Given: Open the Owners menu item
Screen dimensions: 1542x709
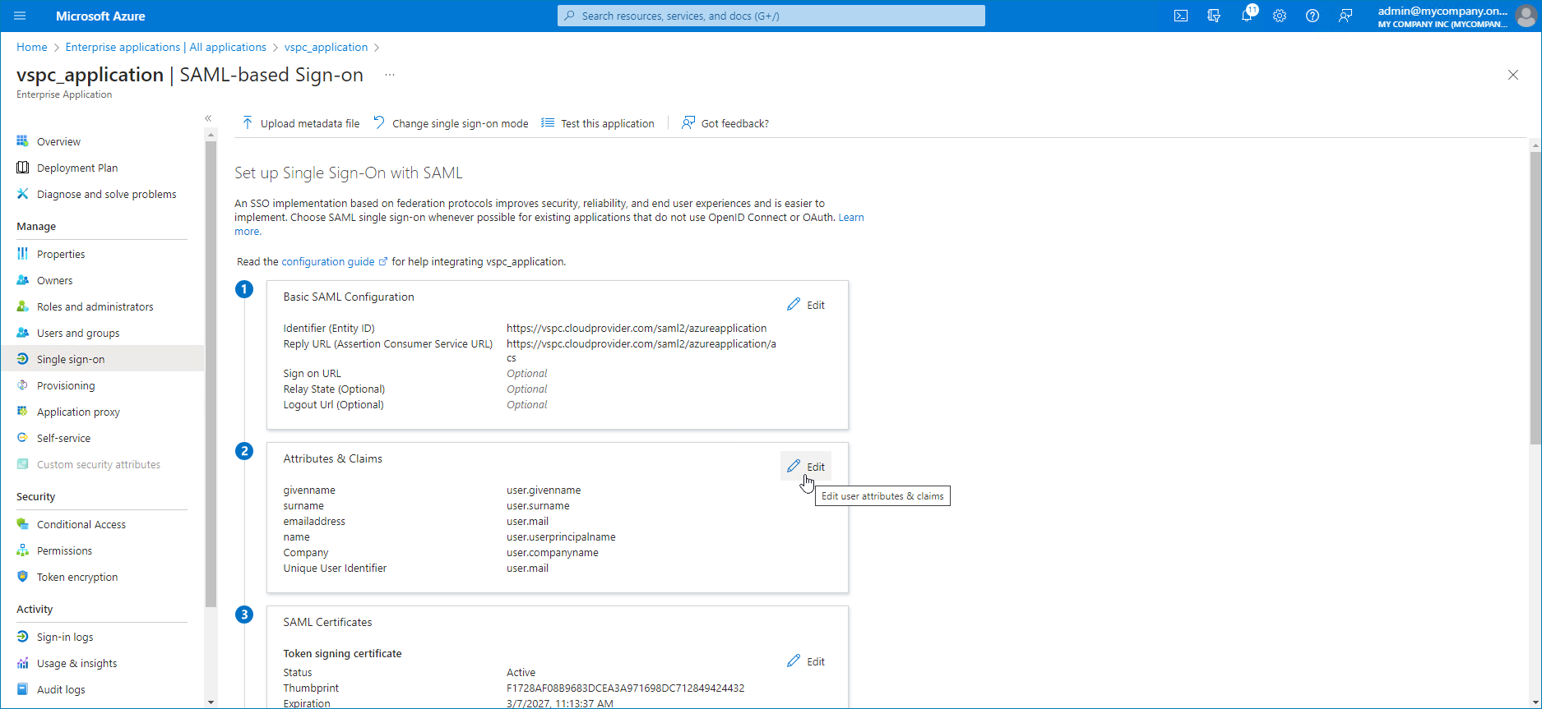Looking at the screenshot, I should [x=102, y=280].
